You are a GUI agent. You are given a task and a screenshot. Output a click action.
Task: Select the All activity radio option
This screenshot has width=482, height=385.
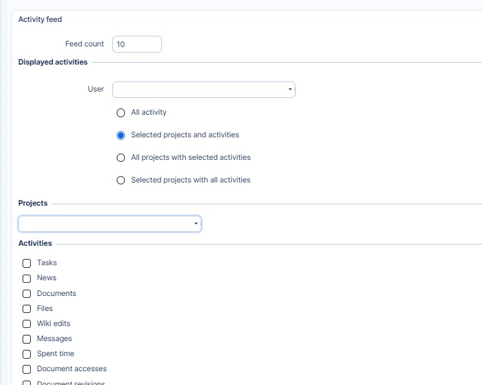coord(121,113)
